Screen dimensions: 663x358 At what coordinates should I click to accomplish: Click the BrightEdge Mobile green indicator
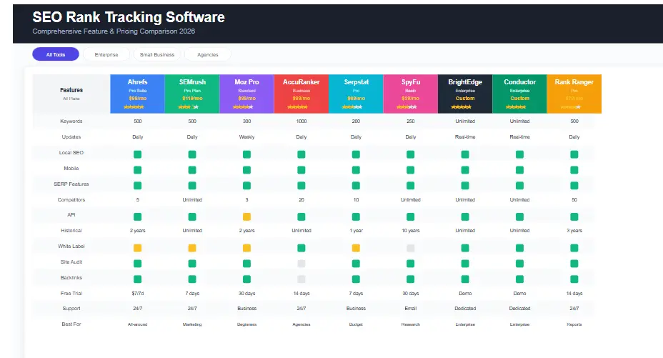464,170
